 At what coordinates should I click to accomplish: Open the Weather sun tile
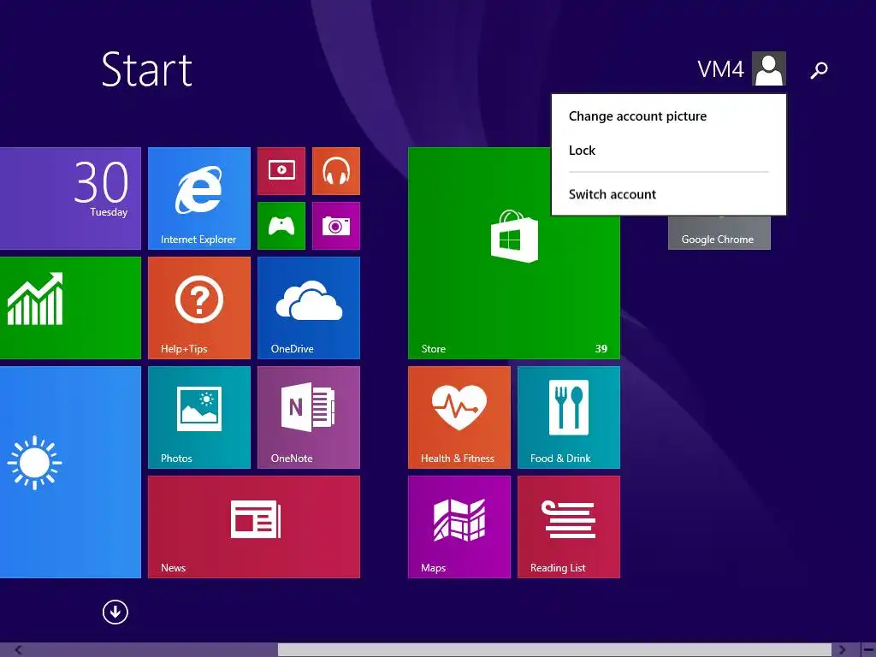pos(70,472)
